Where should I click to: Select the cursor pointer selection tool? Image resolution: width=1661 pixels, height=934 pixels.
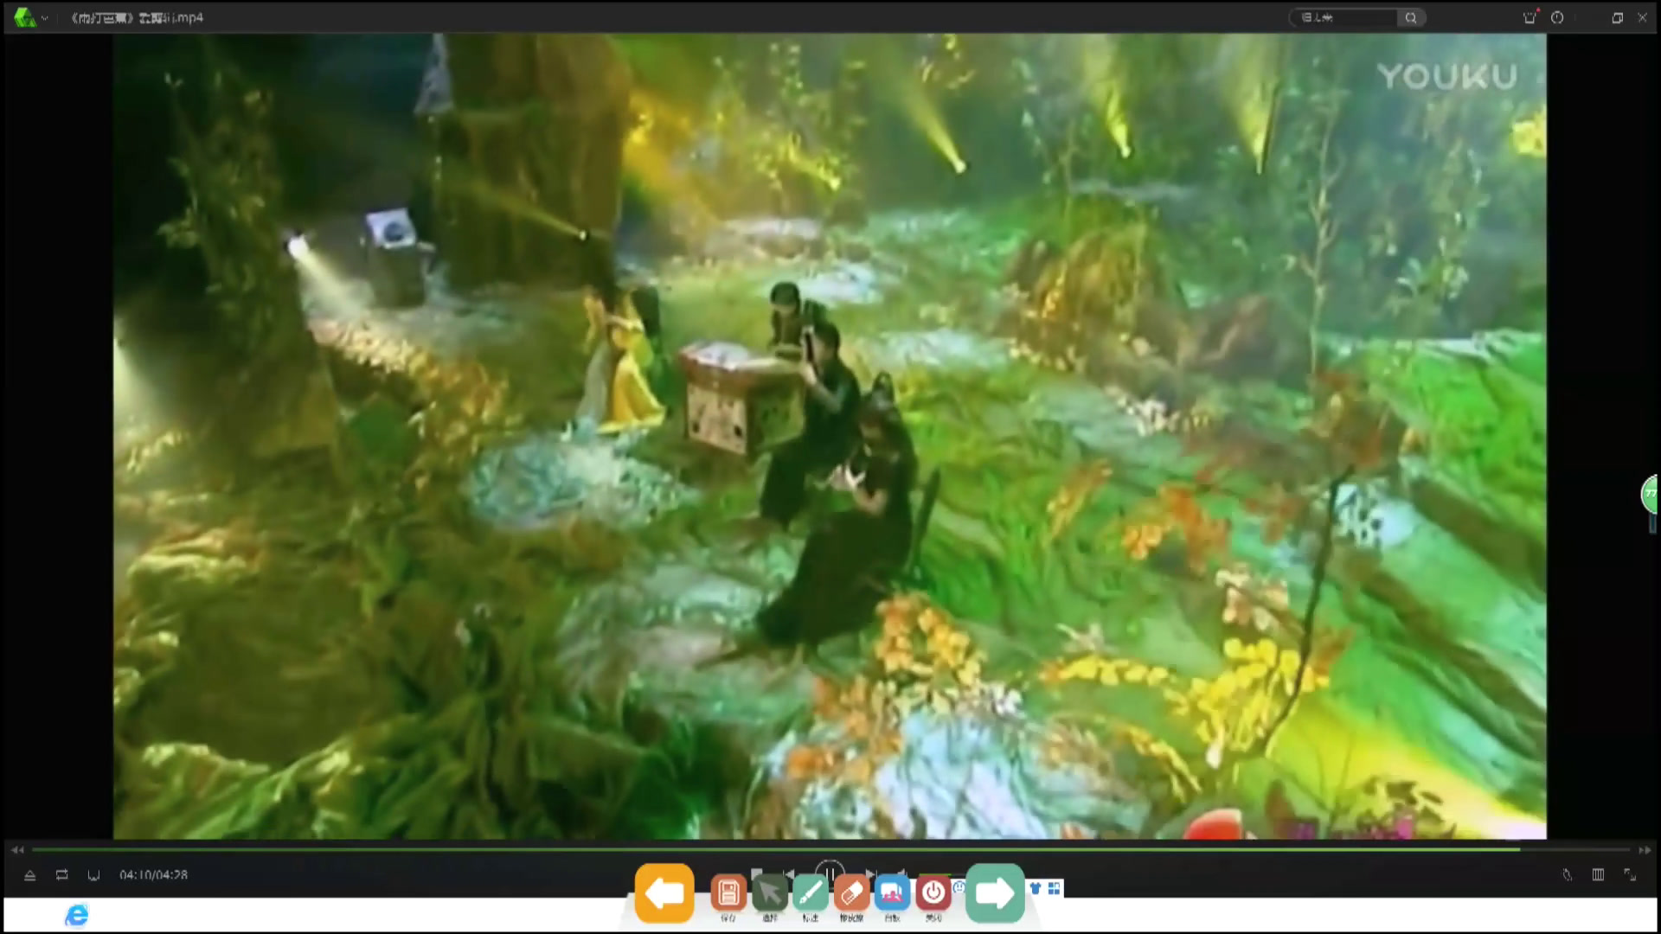[x=769, y=893]
